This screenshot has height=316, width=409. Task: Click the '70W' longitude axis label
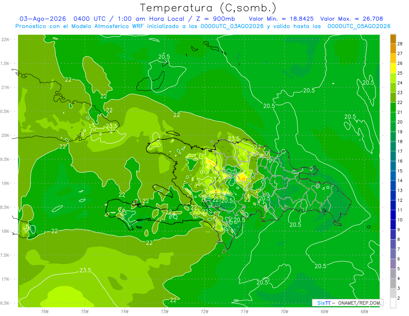tap(285, 311)
